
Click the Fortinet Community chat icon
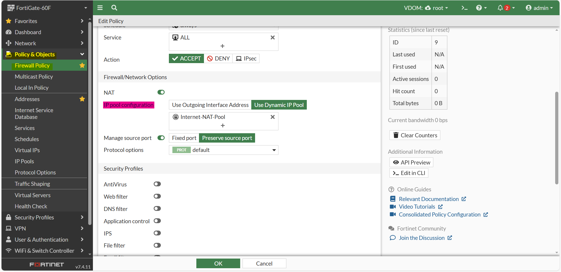tap(392, 228)
